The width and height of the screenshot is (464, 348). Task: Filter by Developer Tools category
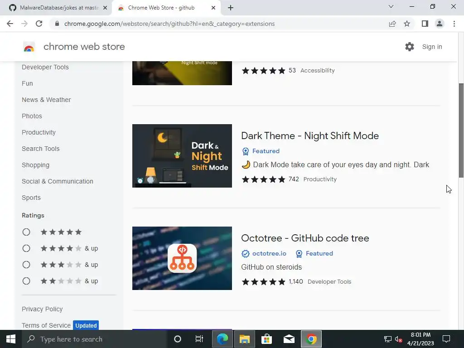[45, 67]
